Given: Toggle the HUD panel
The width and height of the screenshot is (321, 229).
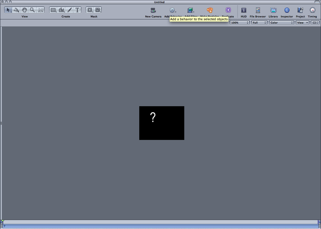Looking at the screenshot, I should click(x=244, y=10).
